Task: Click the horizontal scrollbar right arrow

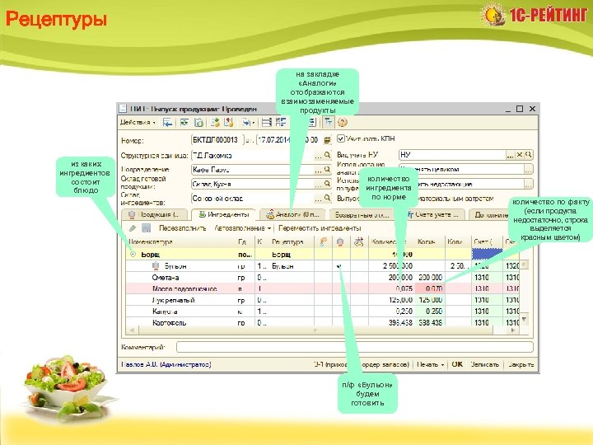Action: click(x=513, y=330)
